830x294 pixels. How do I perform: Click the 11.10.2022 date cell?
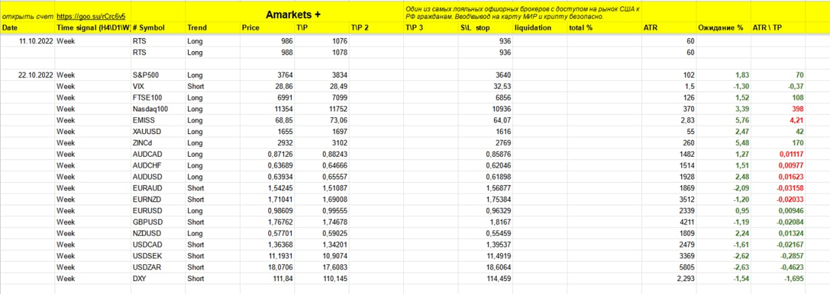(x=37, y=41)
